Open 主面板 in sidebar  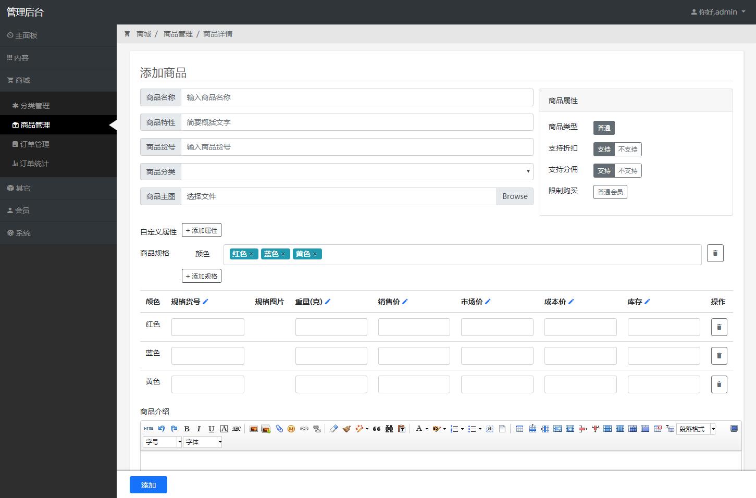pyautogui.click(x=58, y=35)
